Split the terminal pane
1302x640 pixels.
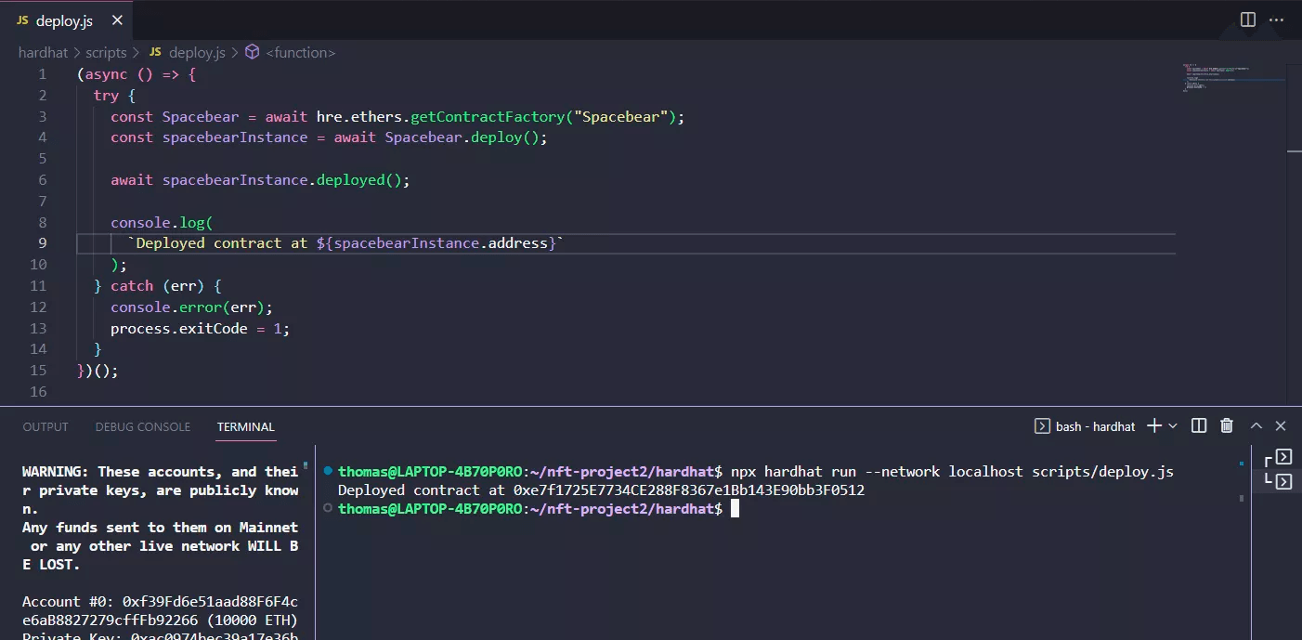click(1199, 425)
